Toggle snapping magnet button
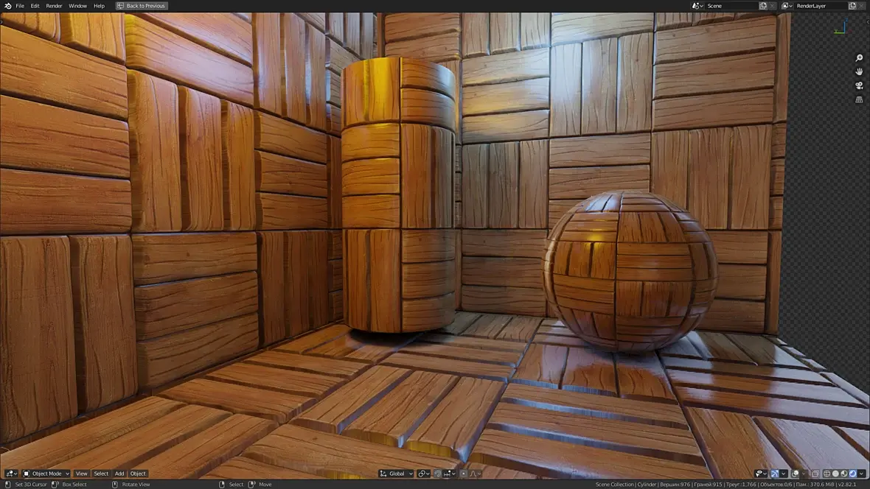 [x=437, y=474]
